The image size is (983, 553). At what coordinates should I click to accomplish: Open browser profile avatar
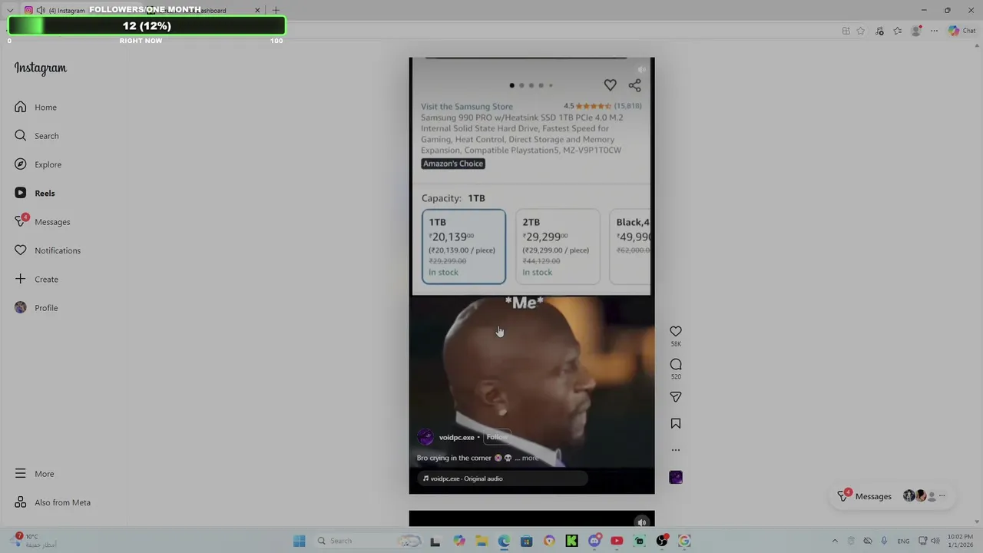click(x=915, y=31)
